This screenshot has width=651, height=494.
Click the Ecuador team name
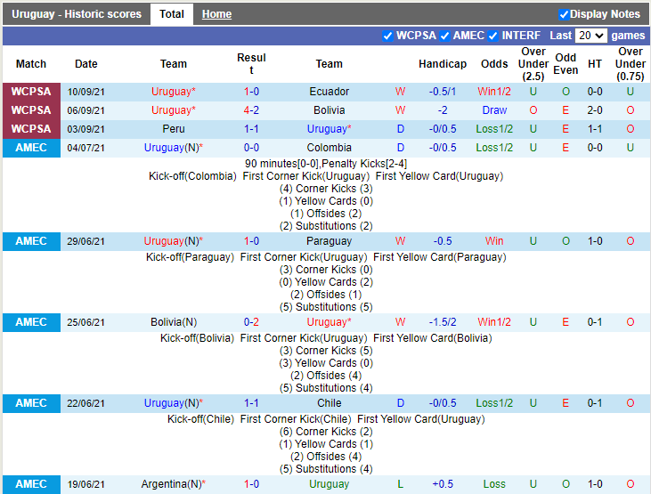[329, 92]
